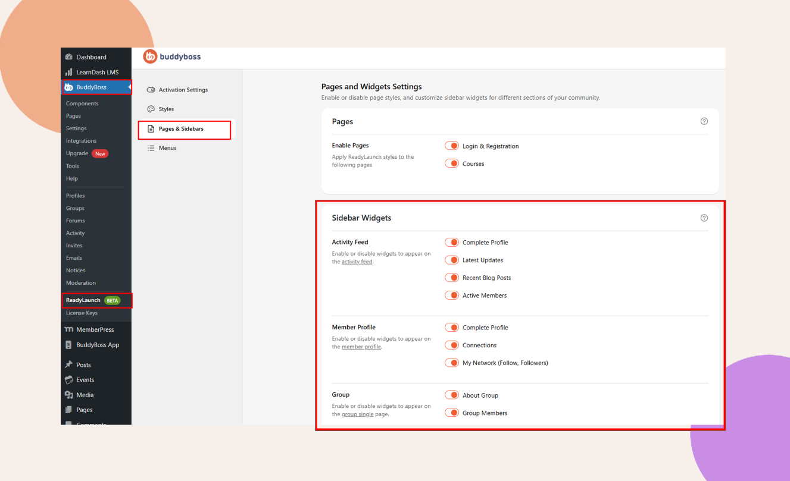The width and height of the screenshot is (790, 481).
Task: Open Emails submenu item
Action: (x=74, y=258)
